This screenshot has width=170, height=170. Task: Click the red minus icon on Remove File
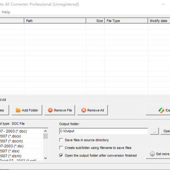point(50,110)
